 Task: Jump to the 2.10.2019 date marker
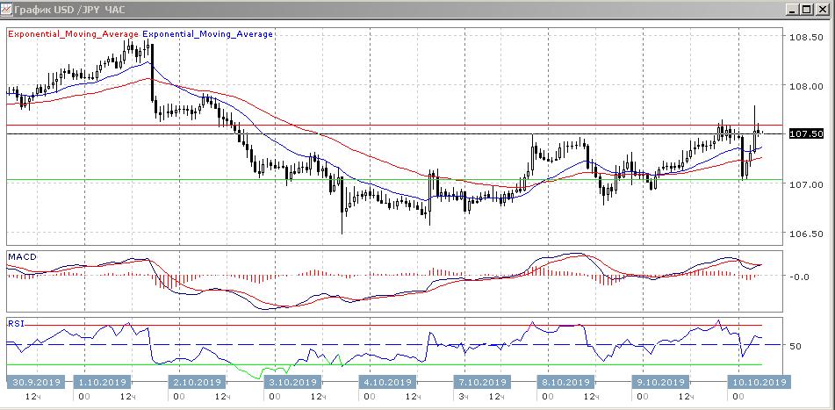(196, 382)
